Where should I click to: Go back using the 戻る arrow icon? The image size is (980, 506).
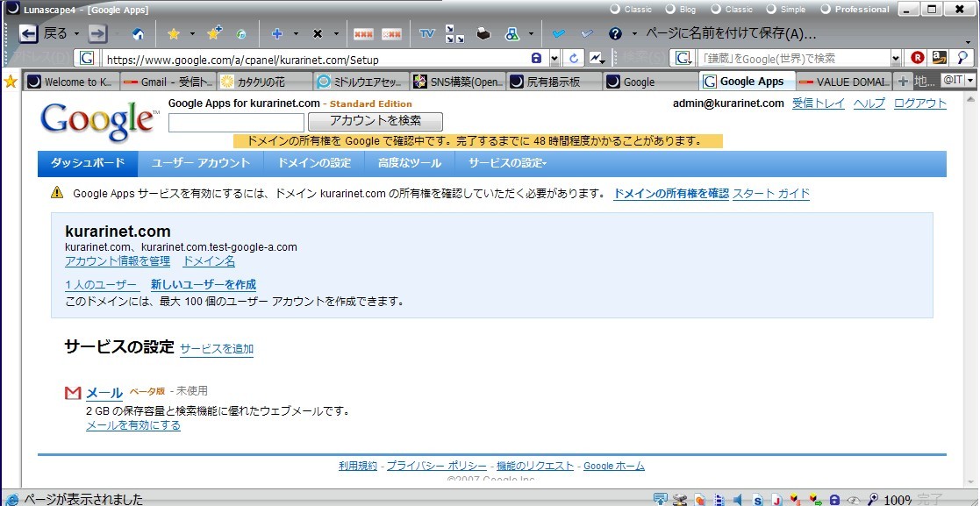[28, 33]
